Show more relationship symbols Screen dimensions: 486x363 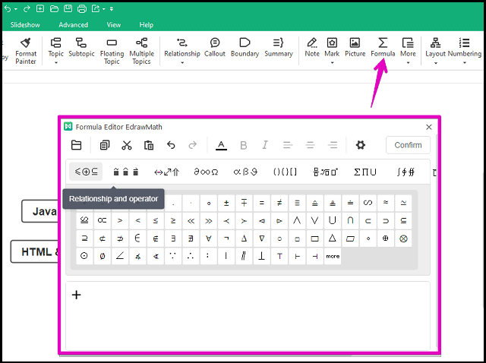pos(333,256)
